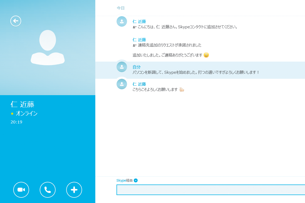Image resolution: width=305 pixels, height=203 pixels.
Task: Start a video call with 仁 近藤
Action: click(x=21, y=190)
